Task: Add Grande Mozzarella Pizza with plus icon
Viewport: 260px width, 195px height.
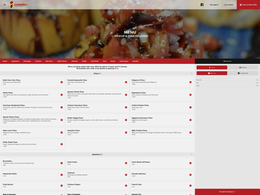Action: point(126,82)
